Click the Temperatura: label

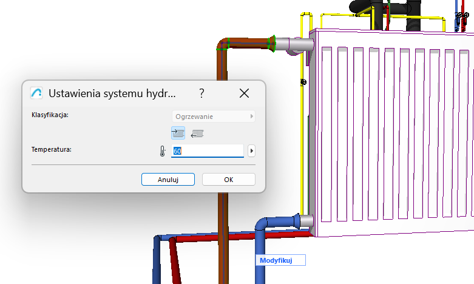(x=52, y=149)
